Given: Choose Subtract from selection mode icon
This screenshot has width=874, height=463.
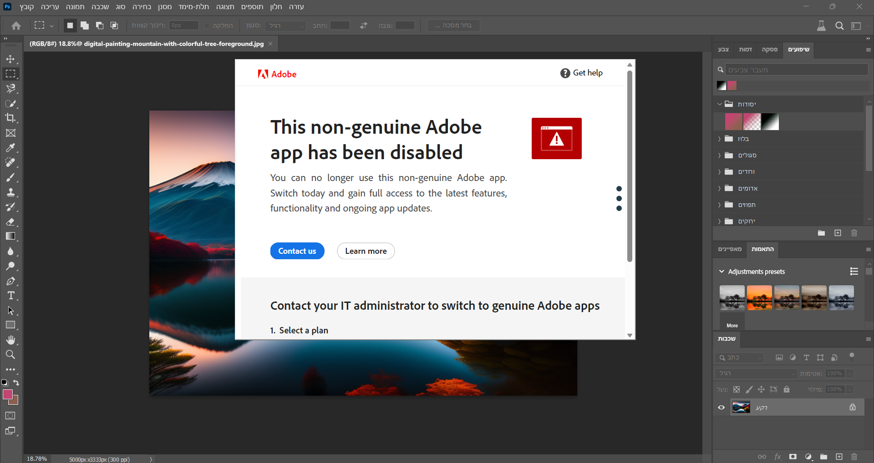Looking at the screenshot, I should 100,25.
